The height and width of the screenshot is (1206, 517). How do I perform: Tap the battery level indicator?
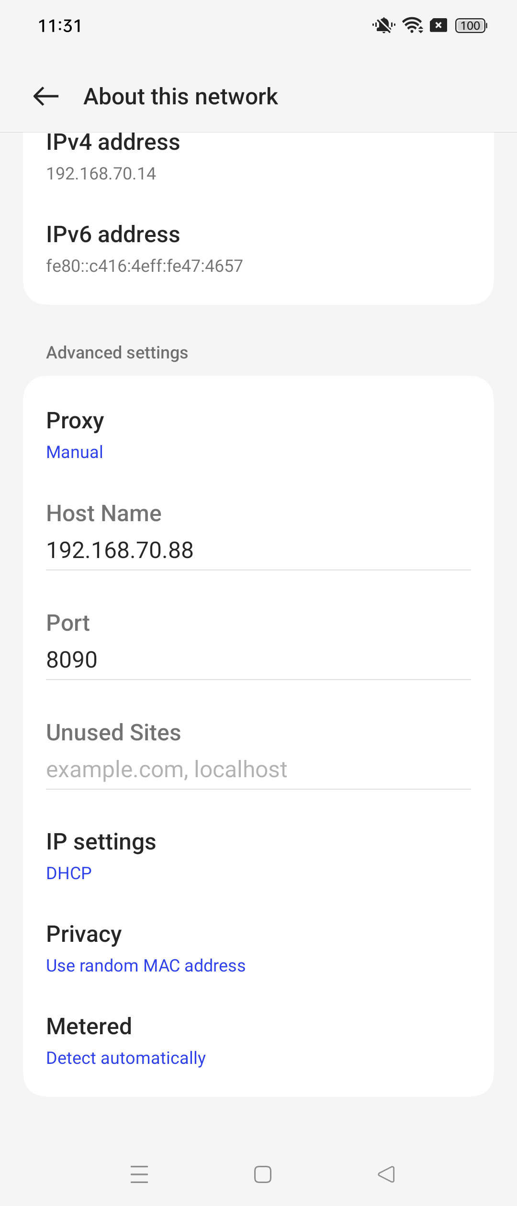[x=471, y=25]
